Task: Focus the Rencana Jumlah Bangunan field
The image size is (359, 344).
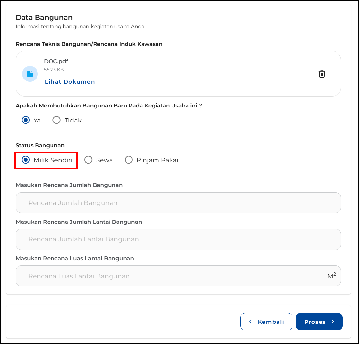Action: pyautogui.click(x=178, y=203)
